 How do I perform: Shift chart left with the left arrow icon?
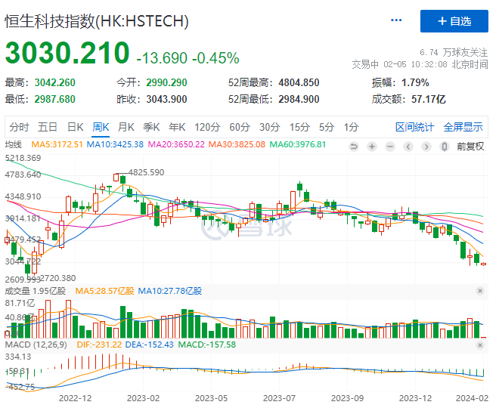click(x=408, y=147)
